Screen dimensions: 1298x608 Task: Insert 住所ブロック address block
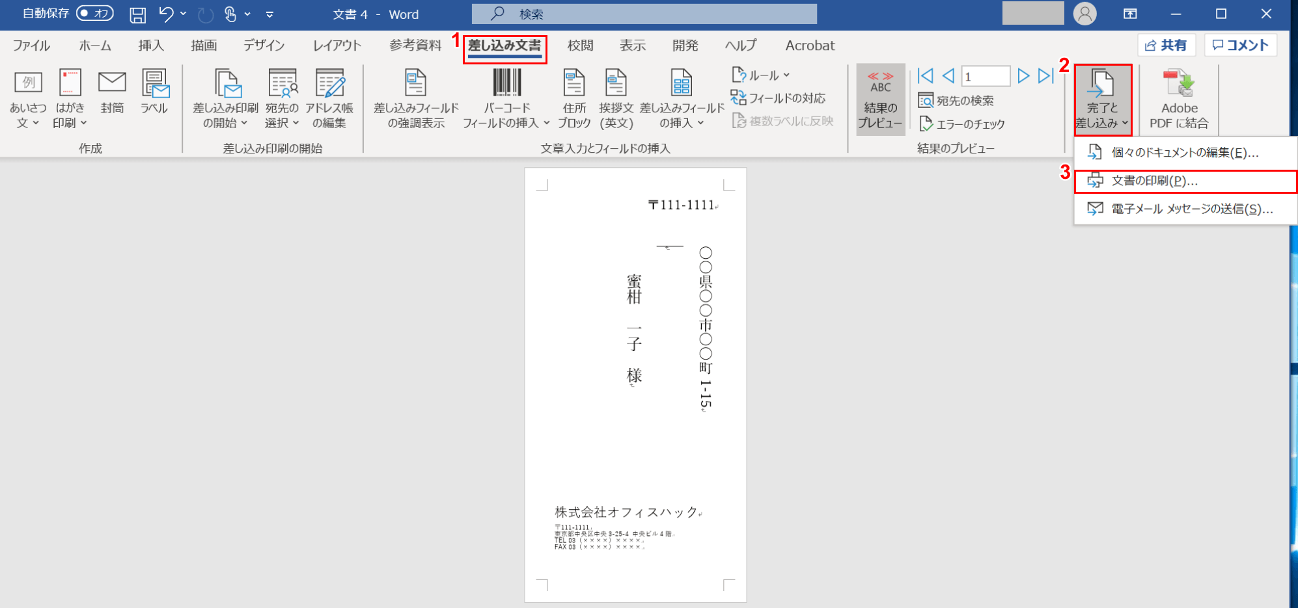click(x=574, y=99)
